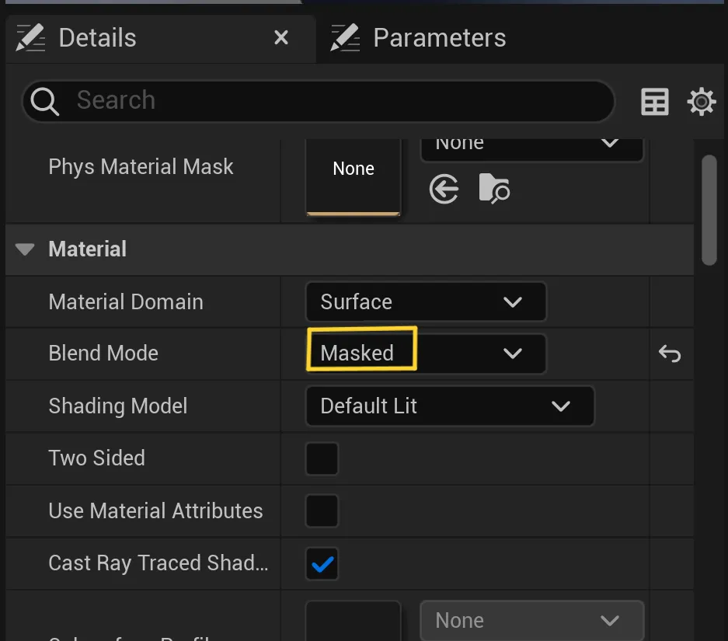The height and width of the screenshot is (641, 728).
Task: Click the Two Sided label
Action: point(96,458)
